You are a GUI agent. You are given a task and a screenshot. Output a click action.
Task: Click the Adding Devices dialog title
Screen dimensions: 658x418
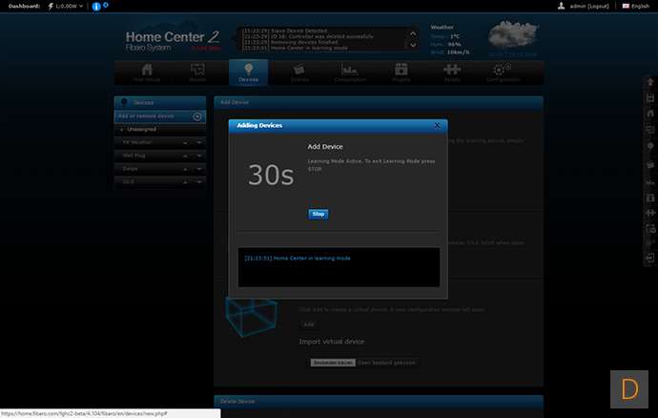[x=259, y=126]
